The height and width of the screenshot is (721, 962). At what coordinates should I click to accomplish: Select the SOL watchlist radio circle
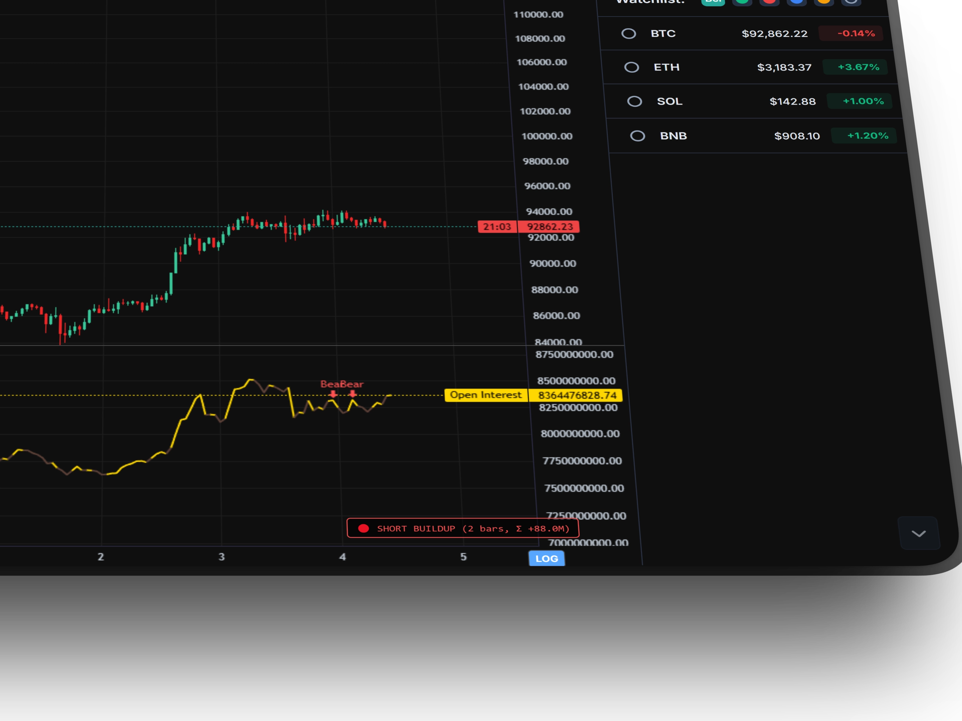pyautogui.click(x=635, y=101)
